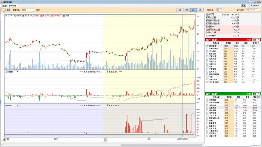This screenshot has width=262, height=147.
Task: Sort seller table by 買賣超 column header
Action: pos(229,97)
